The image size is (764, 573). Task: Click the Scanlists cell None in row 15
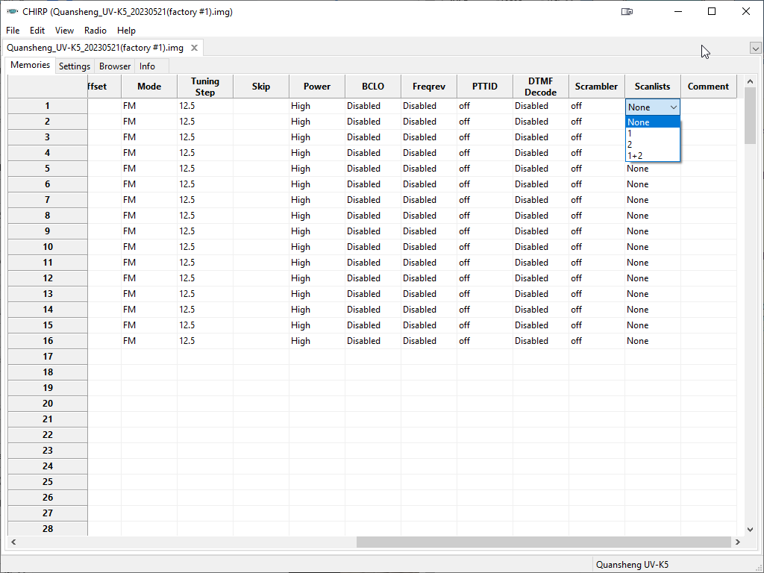(653, 325)
